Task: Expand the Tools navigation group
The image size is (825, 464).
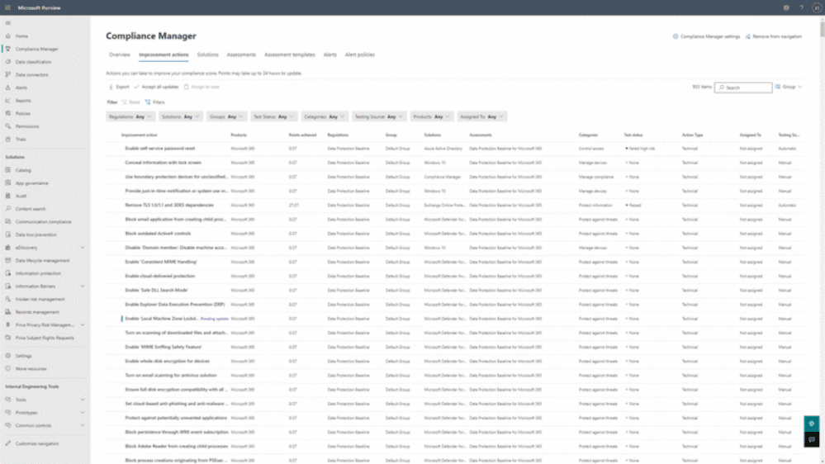Action: 83,400
